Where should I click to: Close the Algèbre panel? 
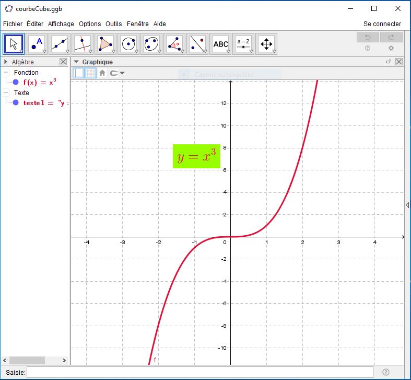click(63, 62)
